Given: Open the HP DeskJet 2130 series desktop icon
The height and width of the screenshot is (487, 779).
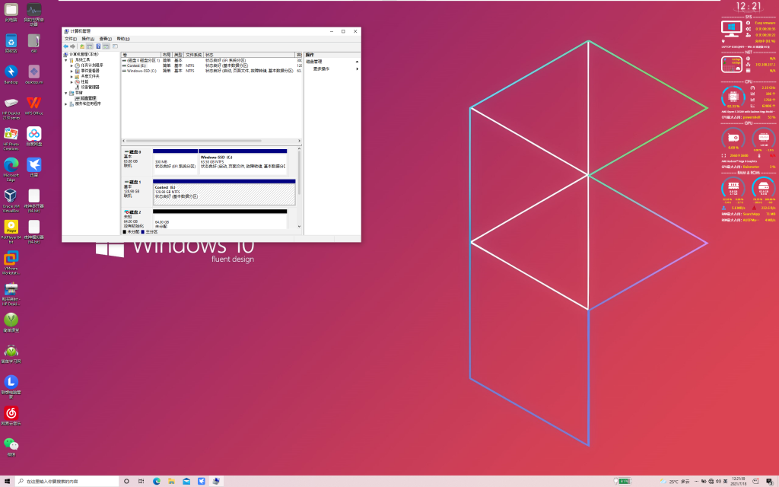Looking at the screenshot, I should point(11,107).
